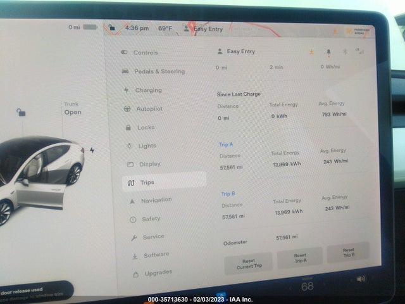Image resolution: width=405 pixels, height=304 pixels.
Task: Tap the car lock icon above vehicle
Action: (x=21, y=113)
